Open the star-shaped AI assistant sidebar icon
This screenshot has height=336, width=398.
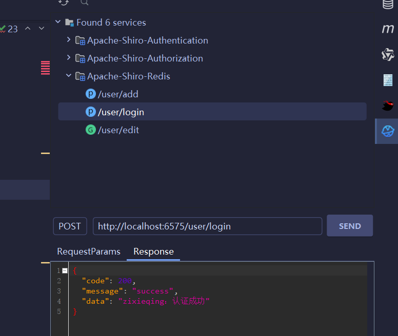click(388, 54)
